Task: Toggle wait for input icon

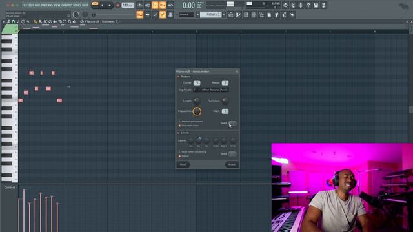Action: tap(147, 5)
